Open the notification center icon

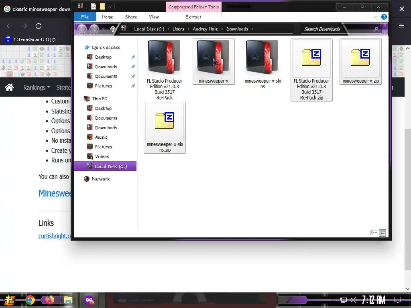tap(398, 300)
